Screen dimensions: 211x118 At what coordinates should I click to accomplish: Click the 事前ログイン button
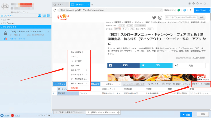(x=170, y=10)
